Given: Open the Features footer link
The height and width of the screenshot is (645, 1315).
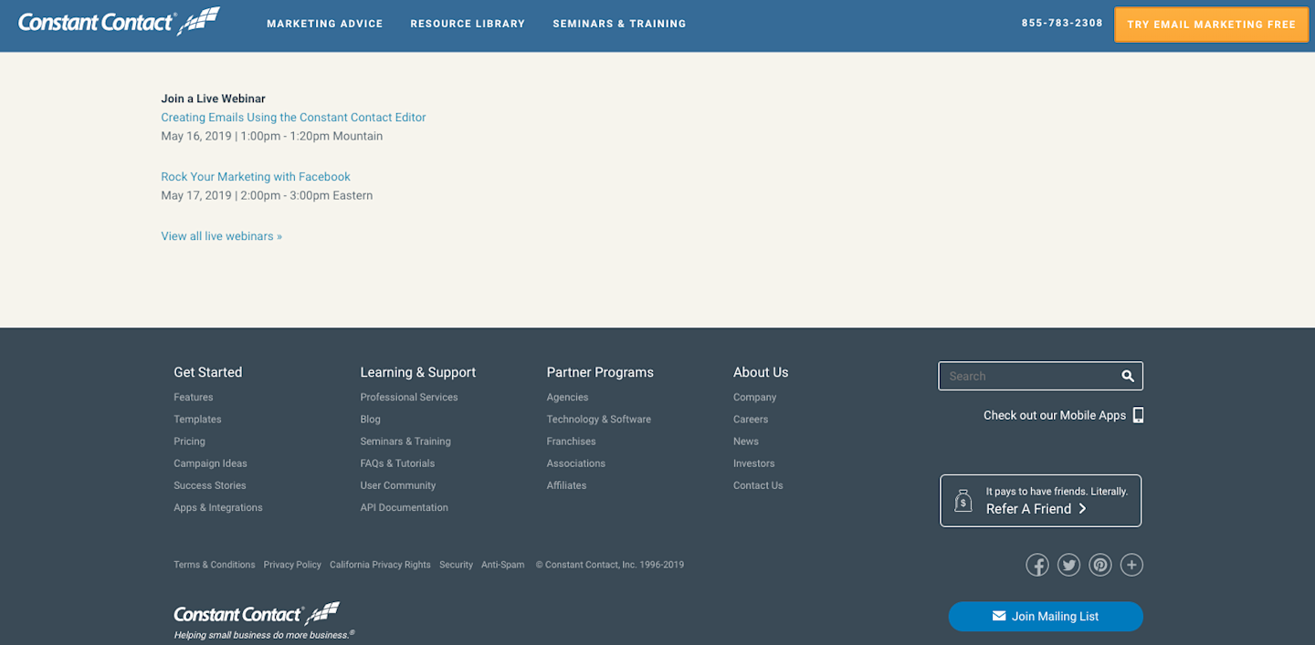Looking at the screenshot, I should 194,398.
